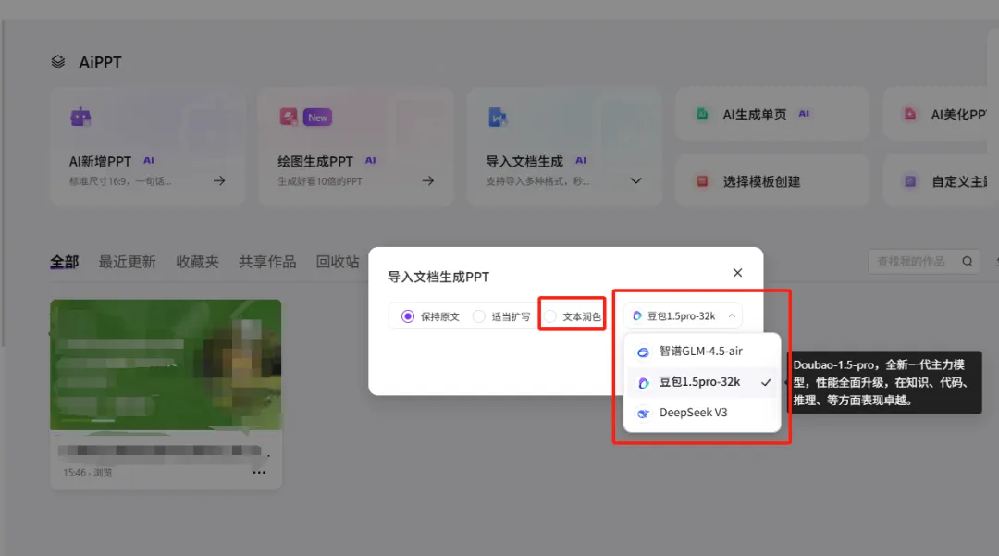Collapse the 豆包1.5pro-32k model dropdown
This screenshot has height=556, width=999.
coord(732,315)
